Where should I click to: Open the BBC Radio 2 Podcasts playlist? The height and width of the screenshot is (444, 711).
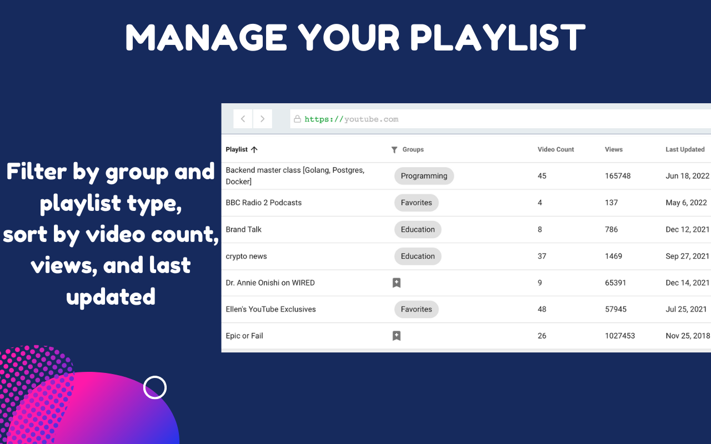264,203
